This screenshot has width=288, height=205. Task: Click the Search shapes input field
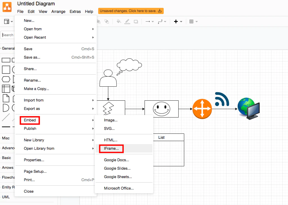(8, 35)
